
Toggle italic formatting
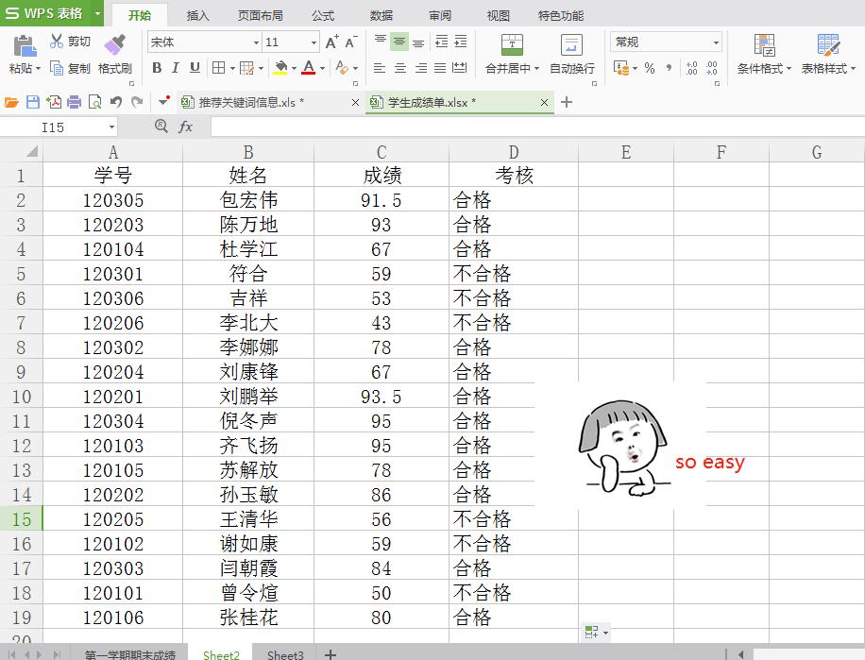176,68
